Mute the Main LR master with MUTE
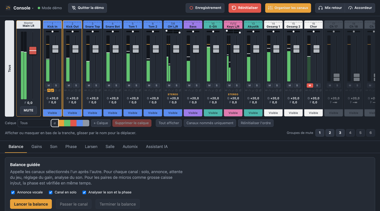380x211 pixels. point(28,110)
